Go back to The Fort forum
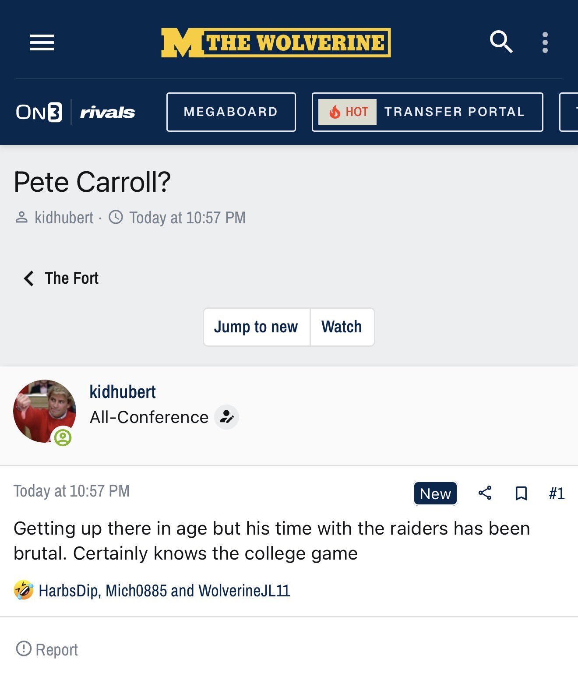 pos(61,278)
